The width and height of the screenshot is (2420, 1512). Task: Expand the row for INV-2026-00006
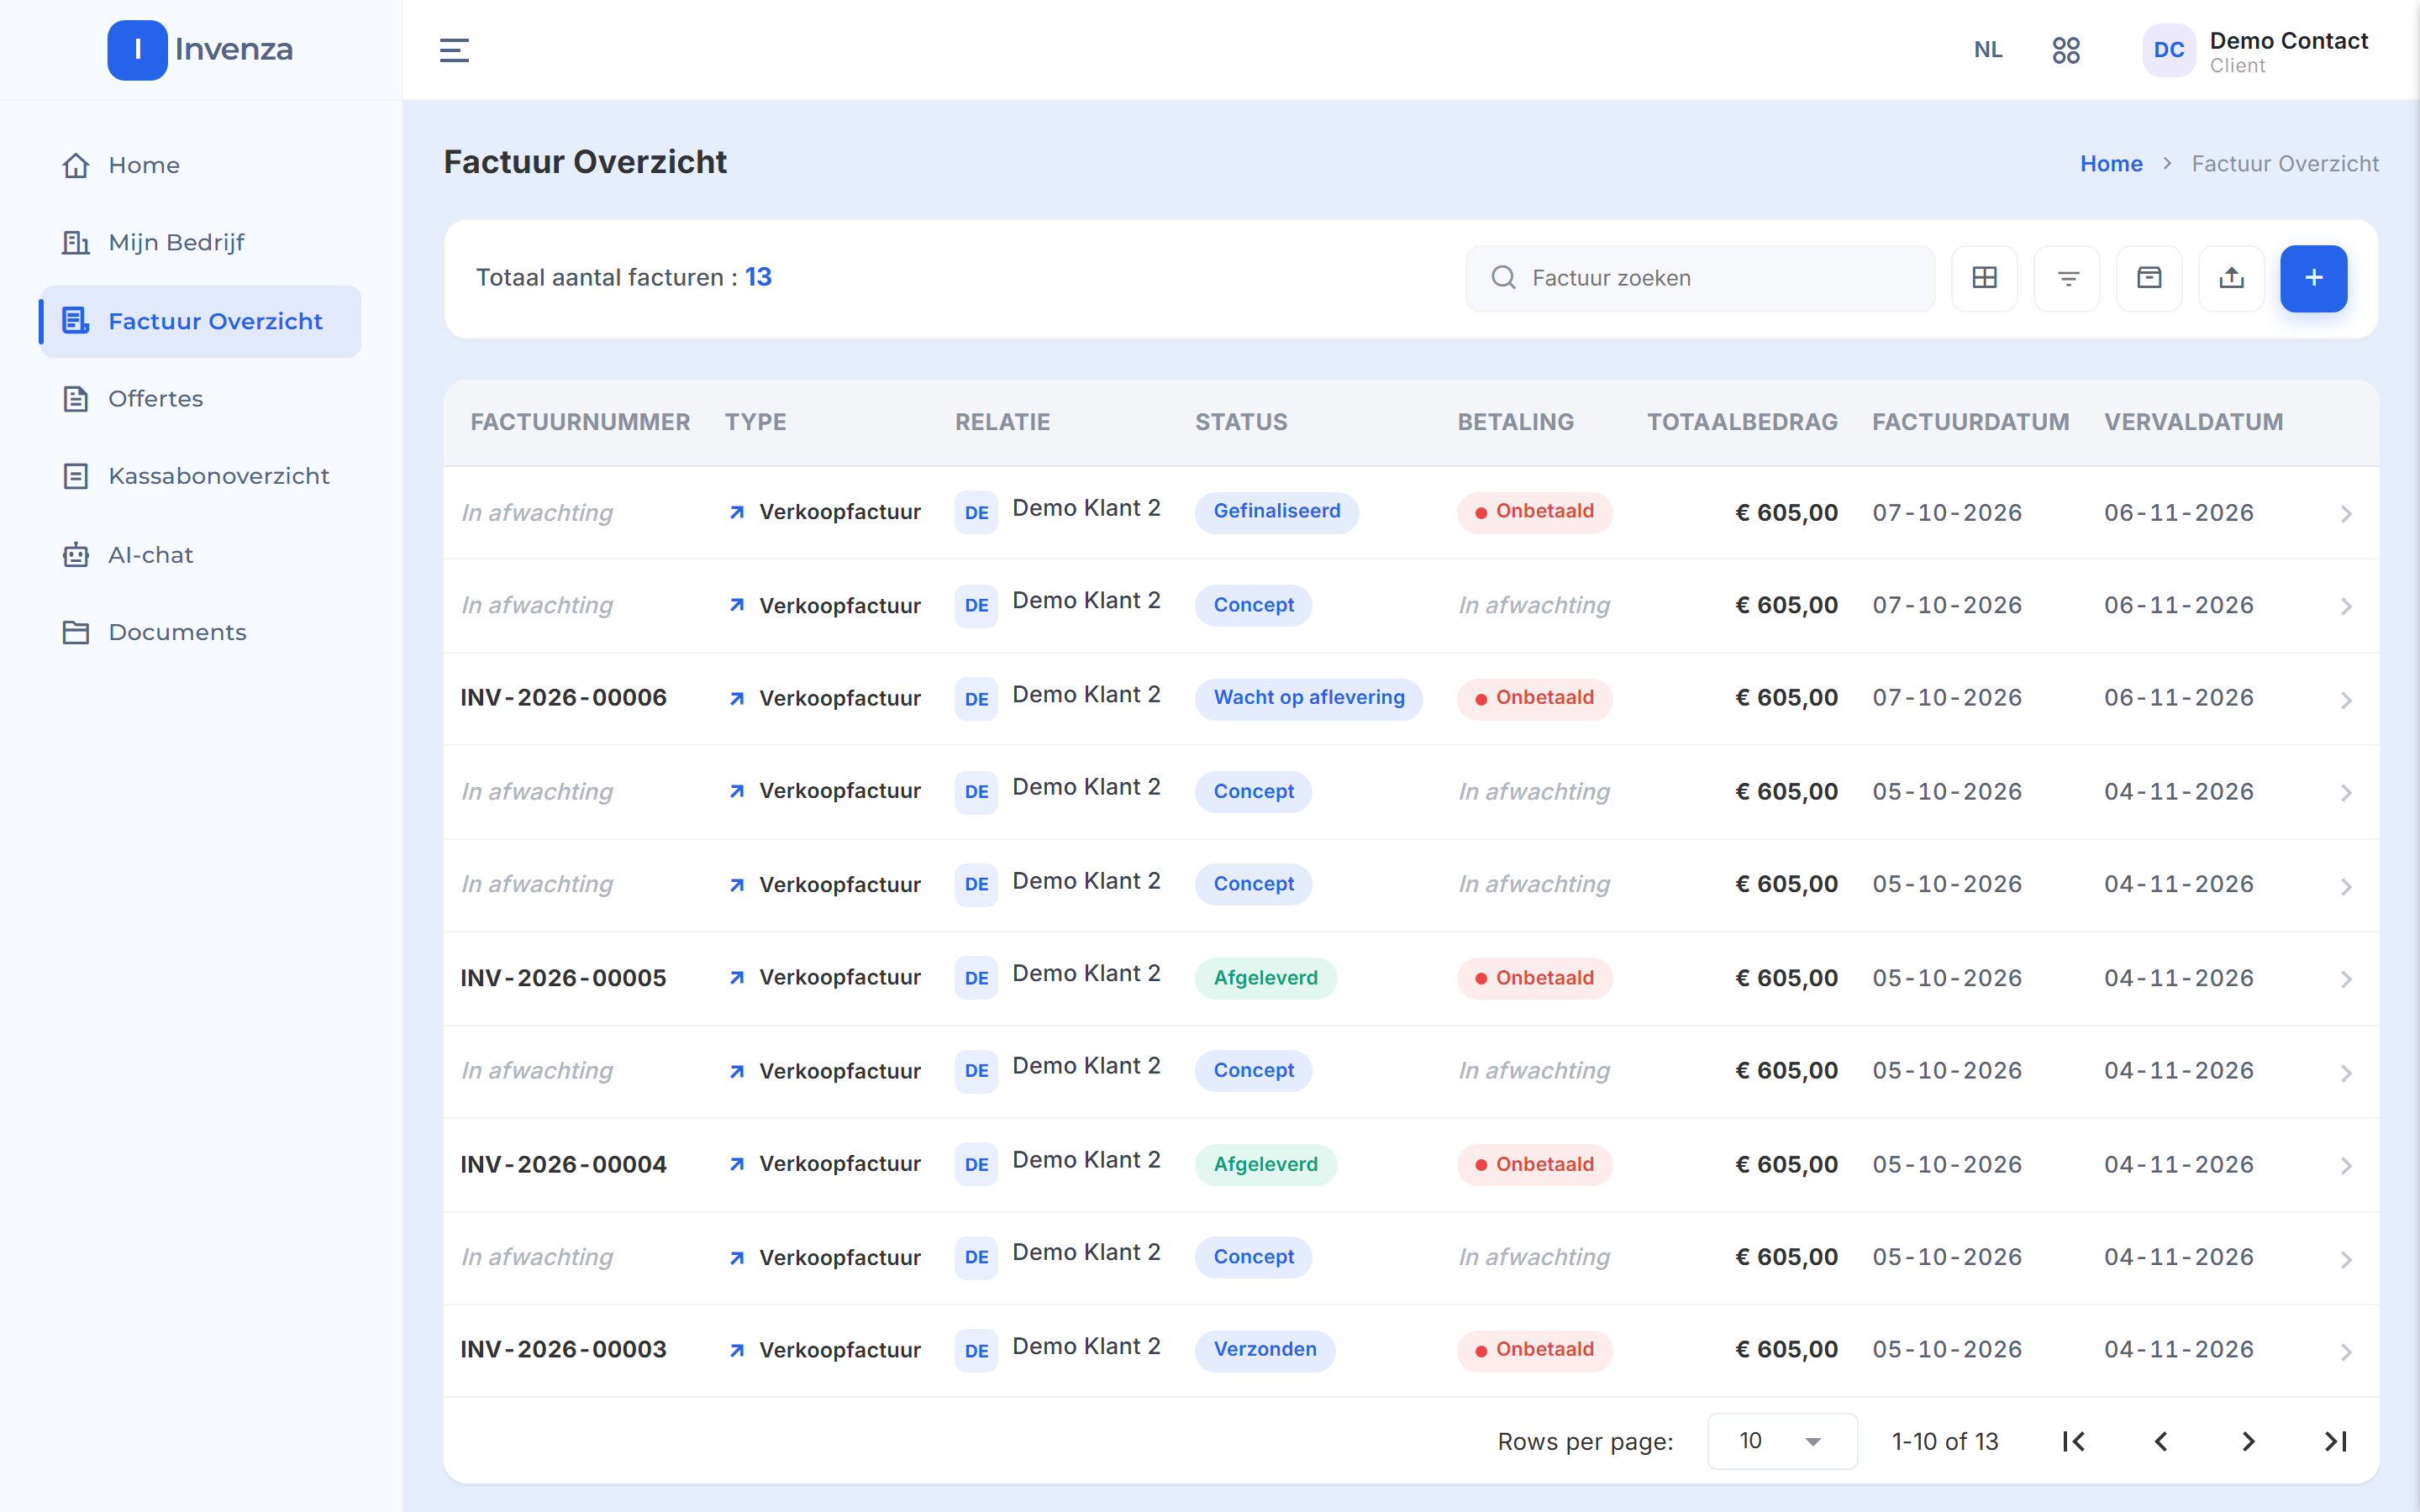click(x=2345, y=700)
